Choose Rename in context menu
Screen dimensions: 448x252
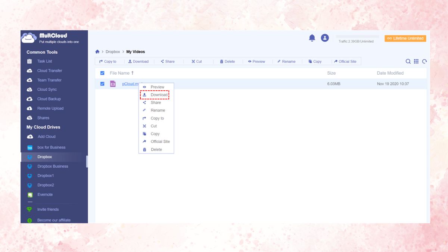156,111
